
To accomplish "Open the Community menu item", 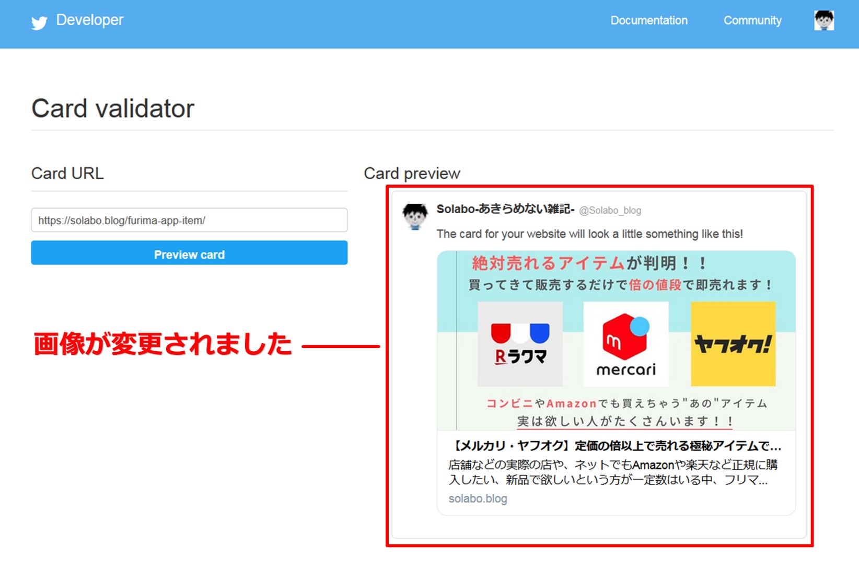I will 752,20.
